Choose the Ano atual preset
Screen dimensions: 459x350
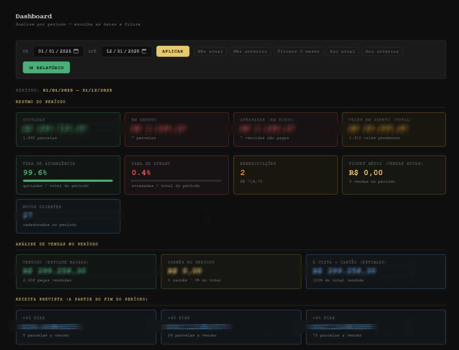[342, 51]
